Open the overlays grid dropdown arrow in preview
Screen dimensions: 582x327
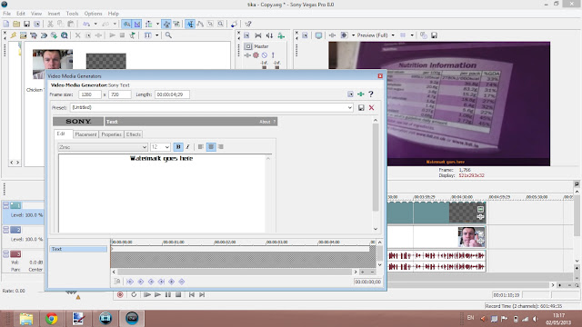click(412, 35)
